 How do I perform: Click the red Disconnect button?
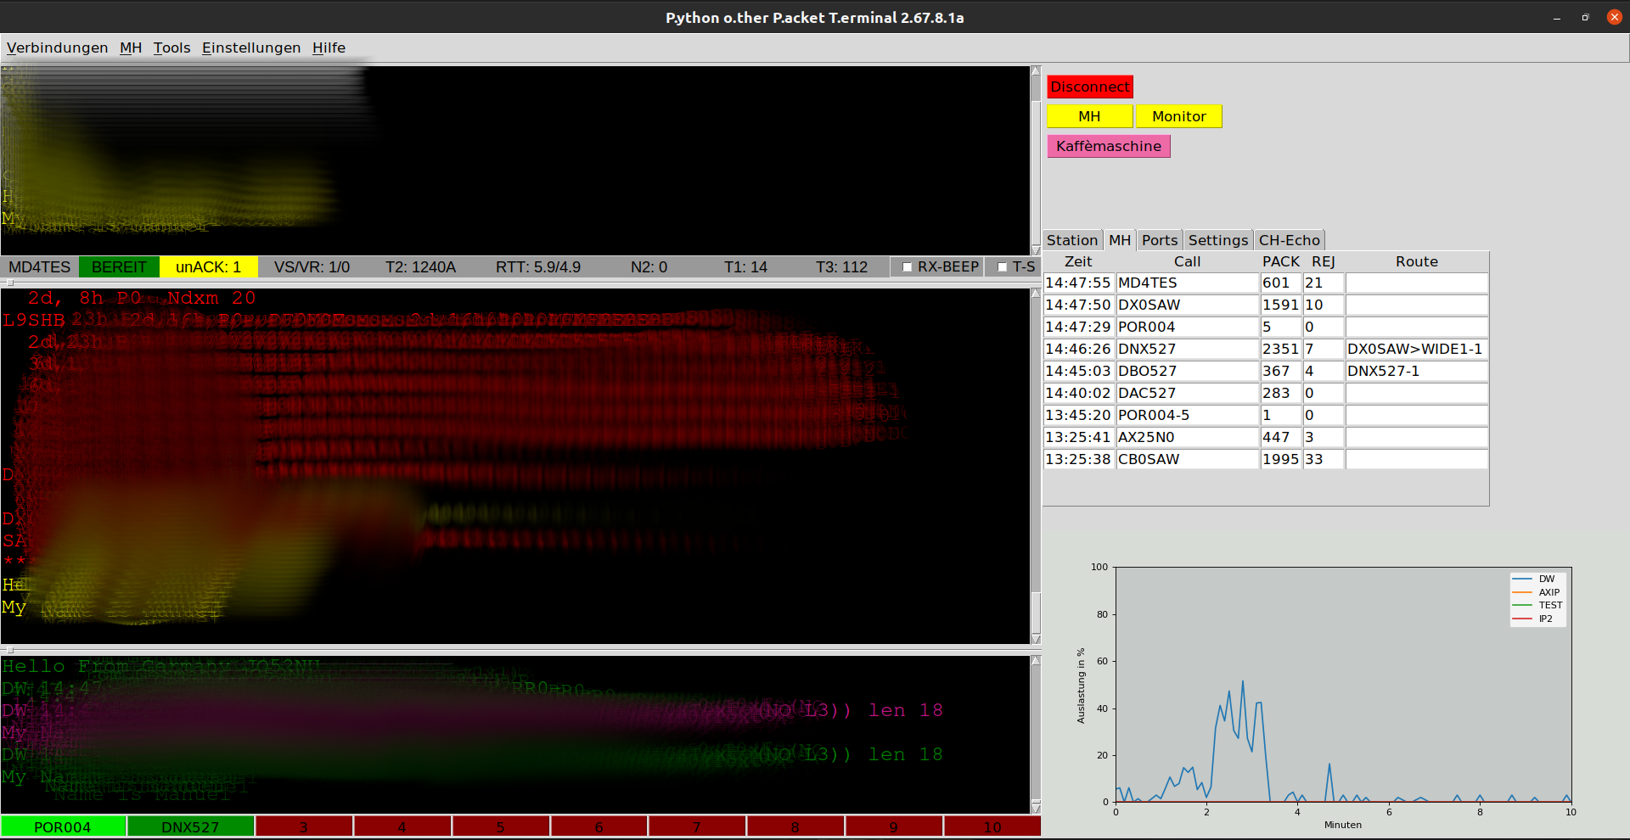(x=1090, y=87)
